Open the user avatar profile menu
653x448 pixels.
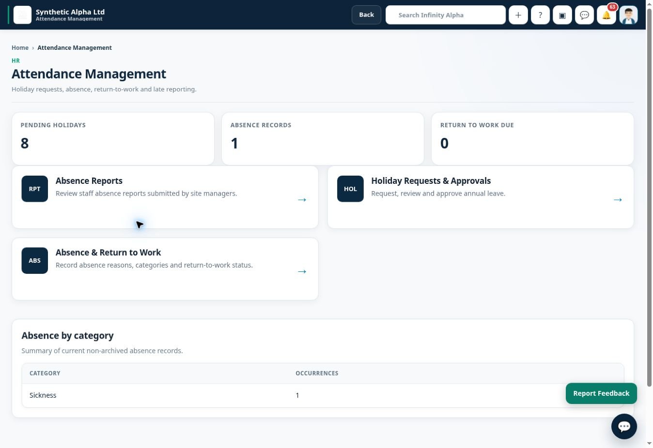point(628,15)
